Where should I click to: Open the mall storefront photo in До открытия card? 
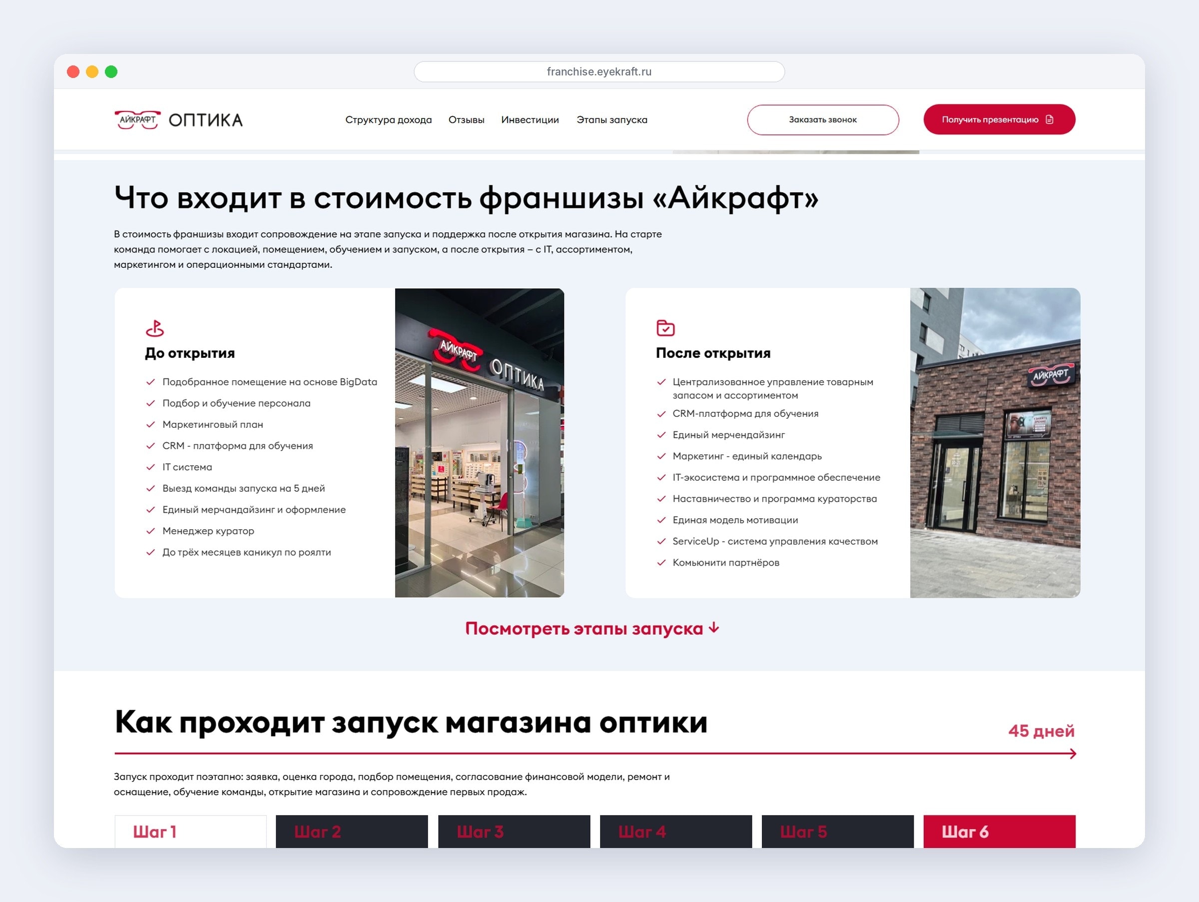(x=480, y=443)
